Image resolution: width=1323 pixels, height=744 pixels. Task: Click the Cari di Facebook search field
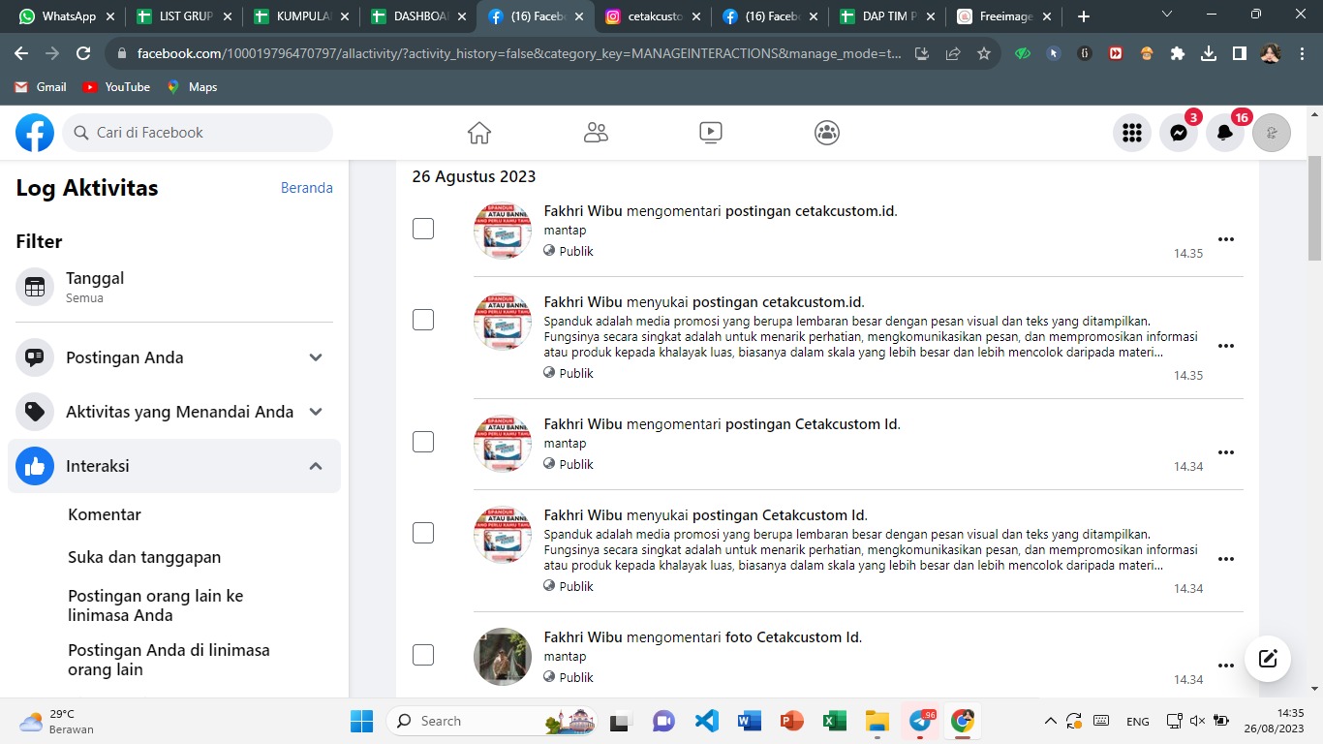[x=198, y=133]
